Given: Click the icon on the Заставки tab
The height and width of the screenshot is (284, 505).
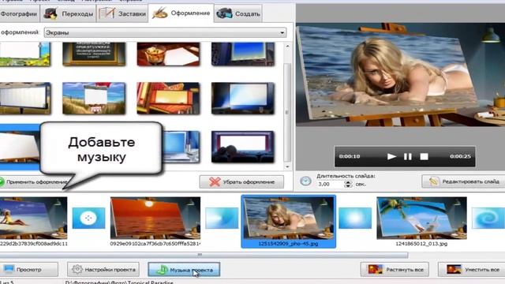Looking at the screenshot, I should pyautogui.click(x=107, y=13).
